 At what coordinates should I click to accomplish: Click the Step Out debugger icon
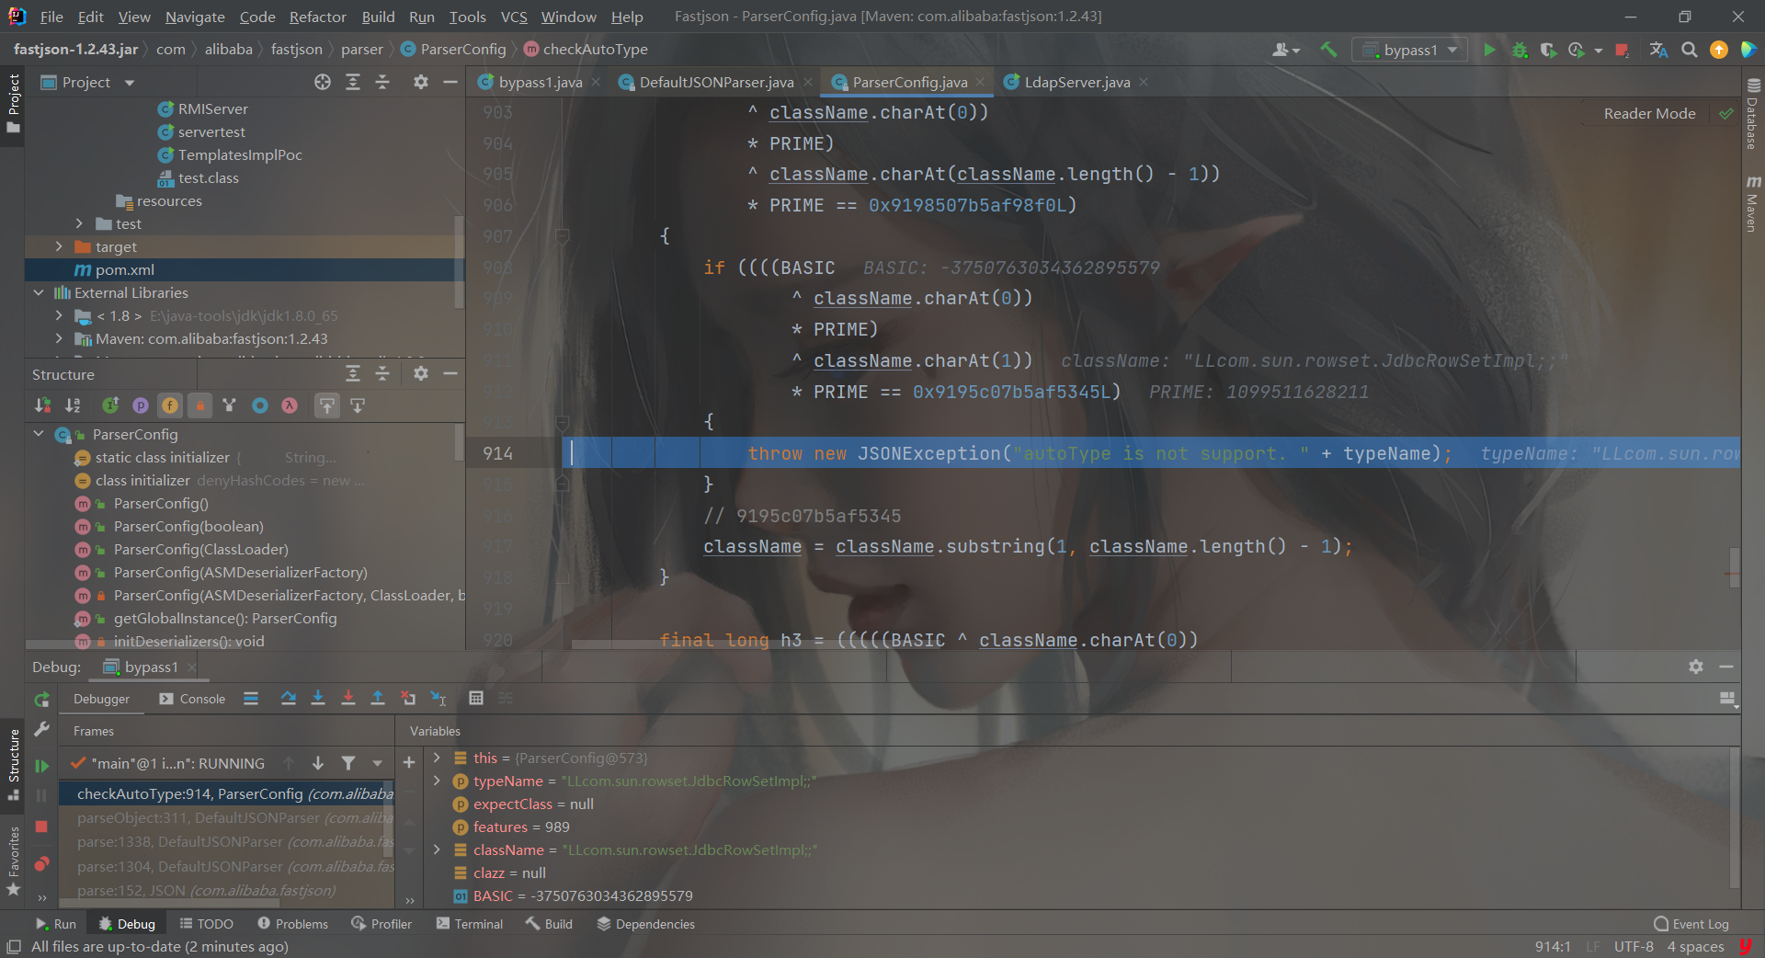[378, 699]
